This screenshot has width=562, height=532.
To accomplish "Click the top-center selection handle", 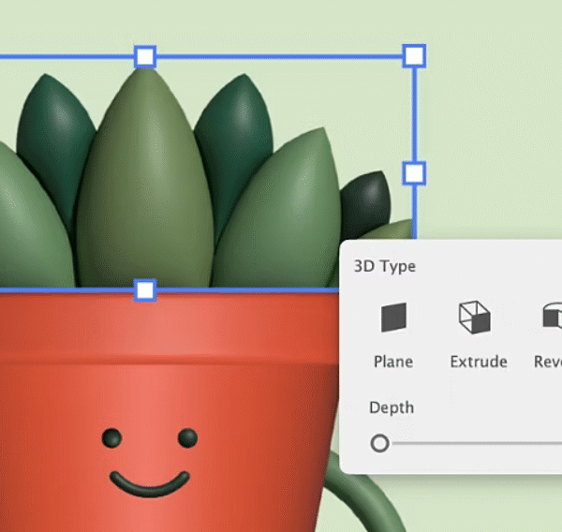I will point(145,56).
